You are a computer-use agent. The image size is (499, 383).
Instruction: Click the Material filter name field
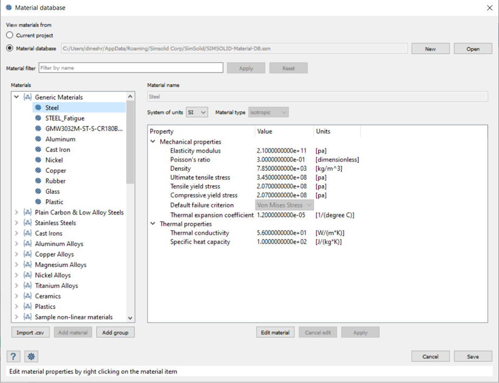tap(131, 68)
